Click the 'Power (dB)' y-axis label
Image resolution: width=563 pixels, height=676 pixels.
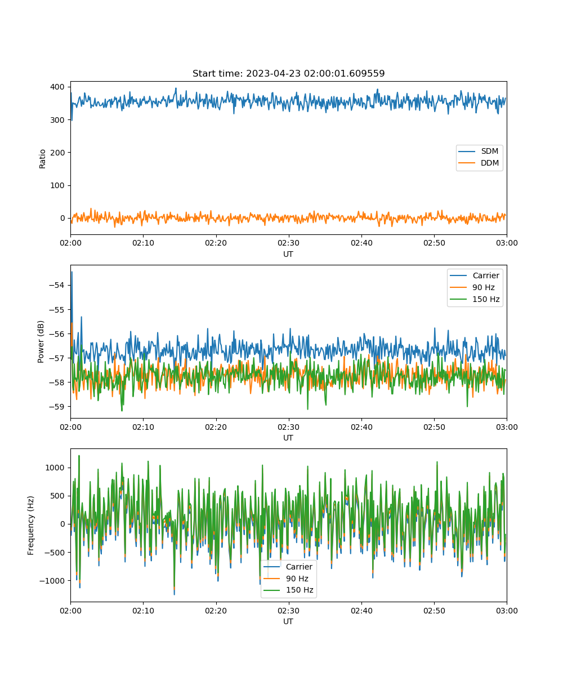click(x=41, y=341)
